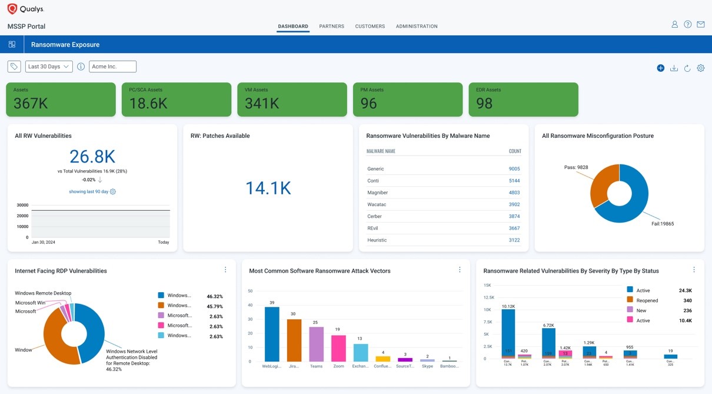This screenshot has width=712, height=394.
Task: Open options menu for Ransomware Related Vulnerabilities widget
Action: [694, 270]
